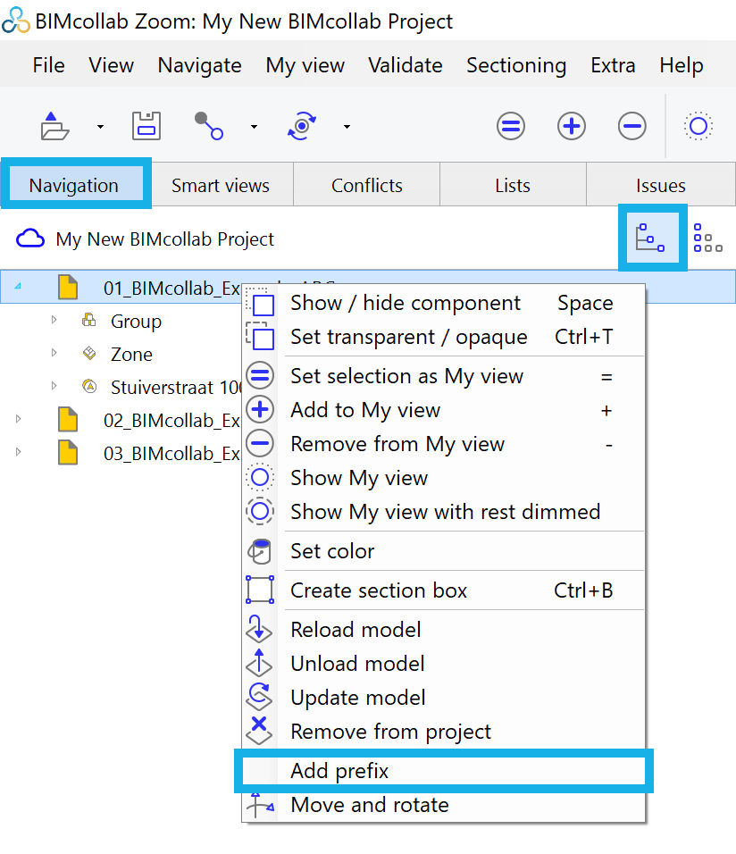Click the Create section box icon

[x=260, y=590]
